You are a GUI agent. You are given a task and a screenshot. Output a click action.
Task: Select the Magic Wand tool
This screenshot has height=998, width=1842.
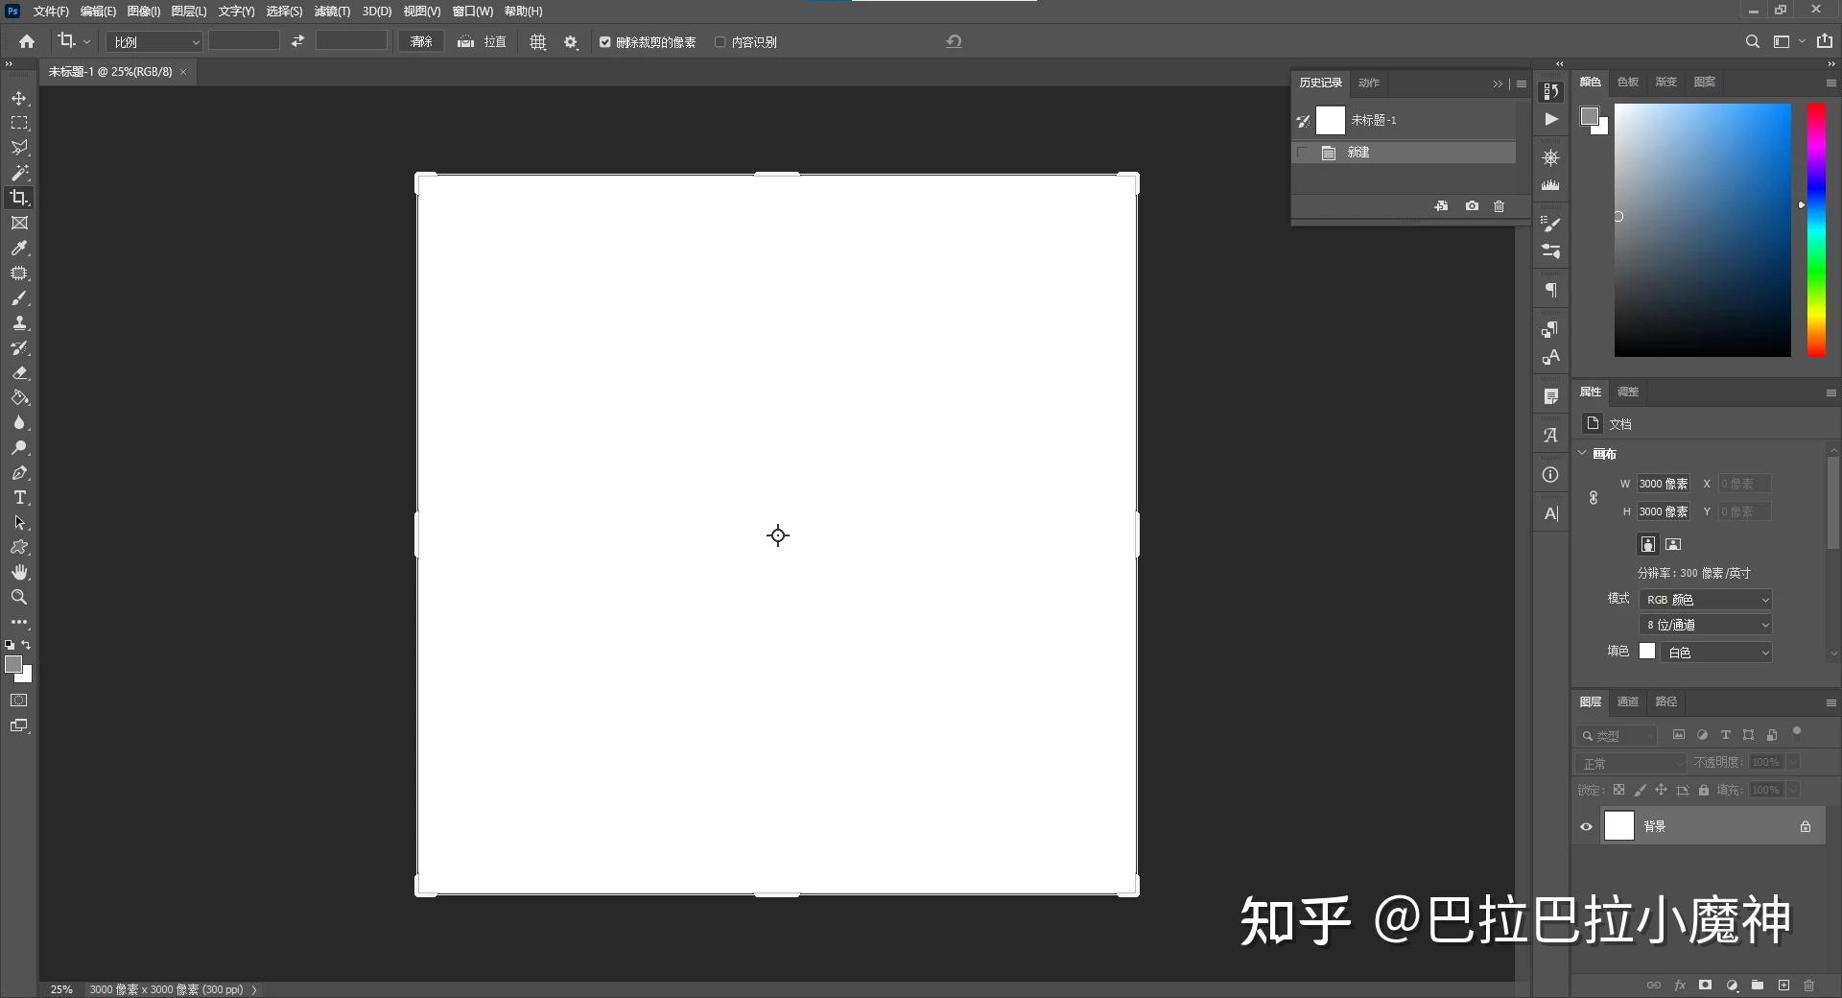click(19, 173)
